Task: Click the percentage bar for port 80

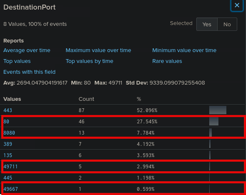Action: click(x=214, y=121)
